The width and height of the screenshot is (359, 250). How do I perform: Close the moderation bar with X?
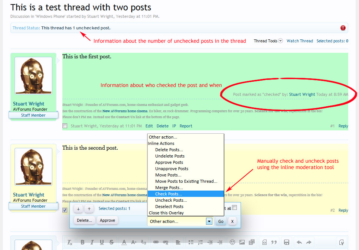tap(232, 221)
